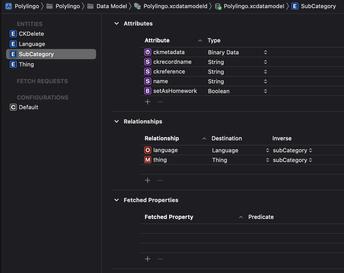Image resolution: width=344 pixels, height=273 pixels.
Task: Open type dropdown for ckrecordname
Action: pyautogui.click(x=266, y=62)
